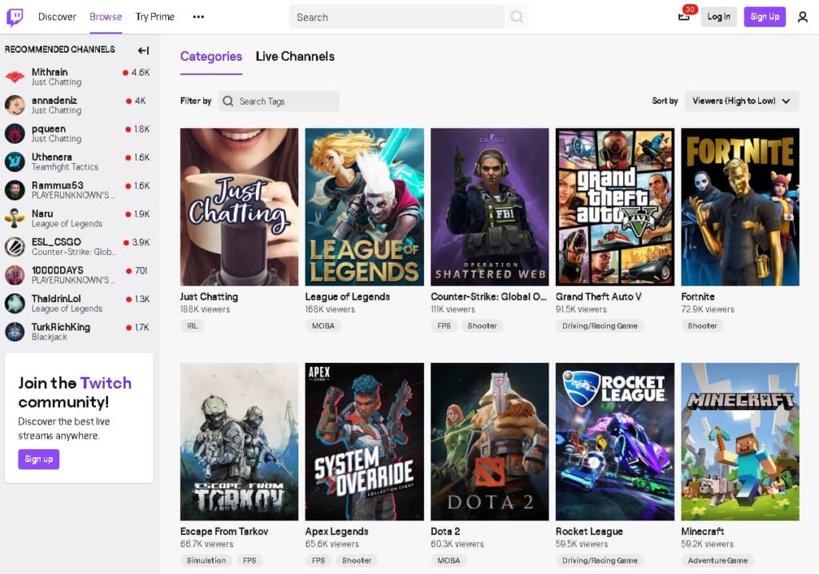Click the Just Chatting category title
This screenshot has width=819, height=574.
[x=209, y=297]
